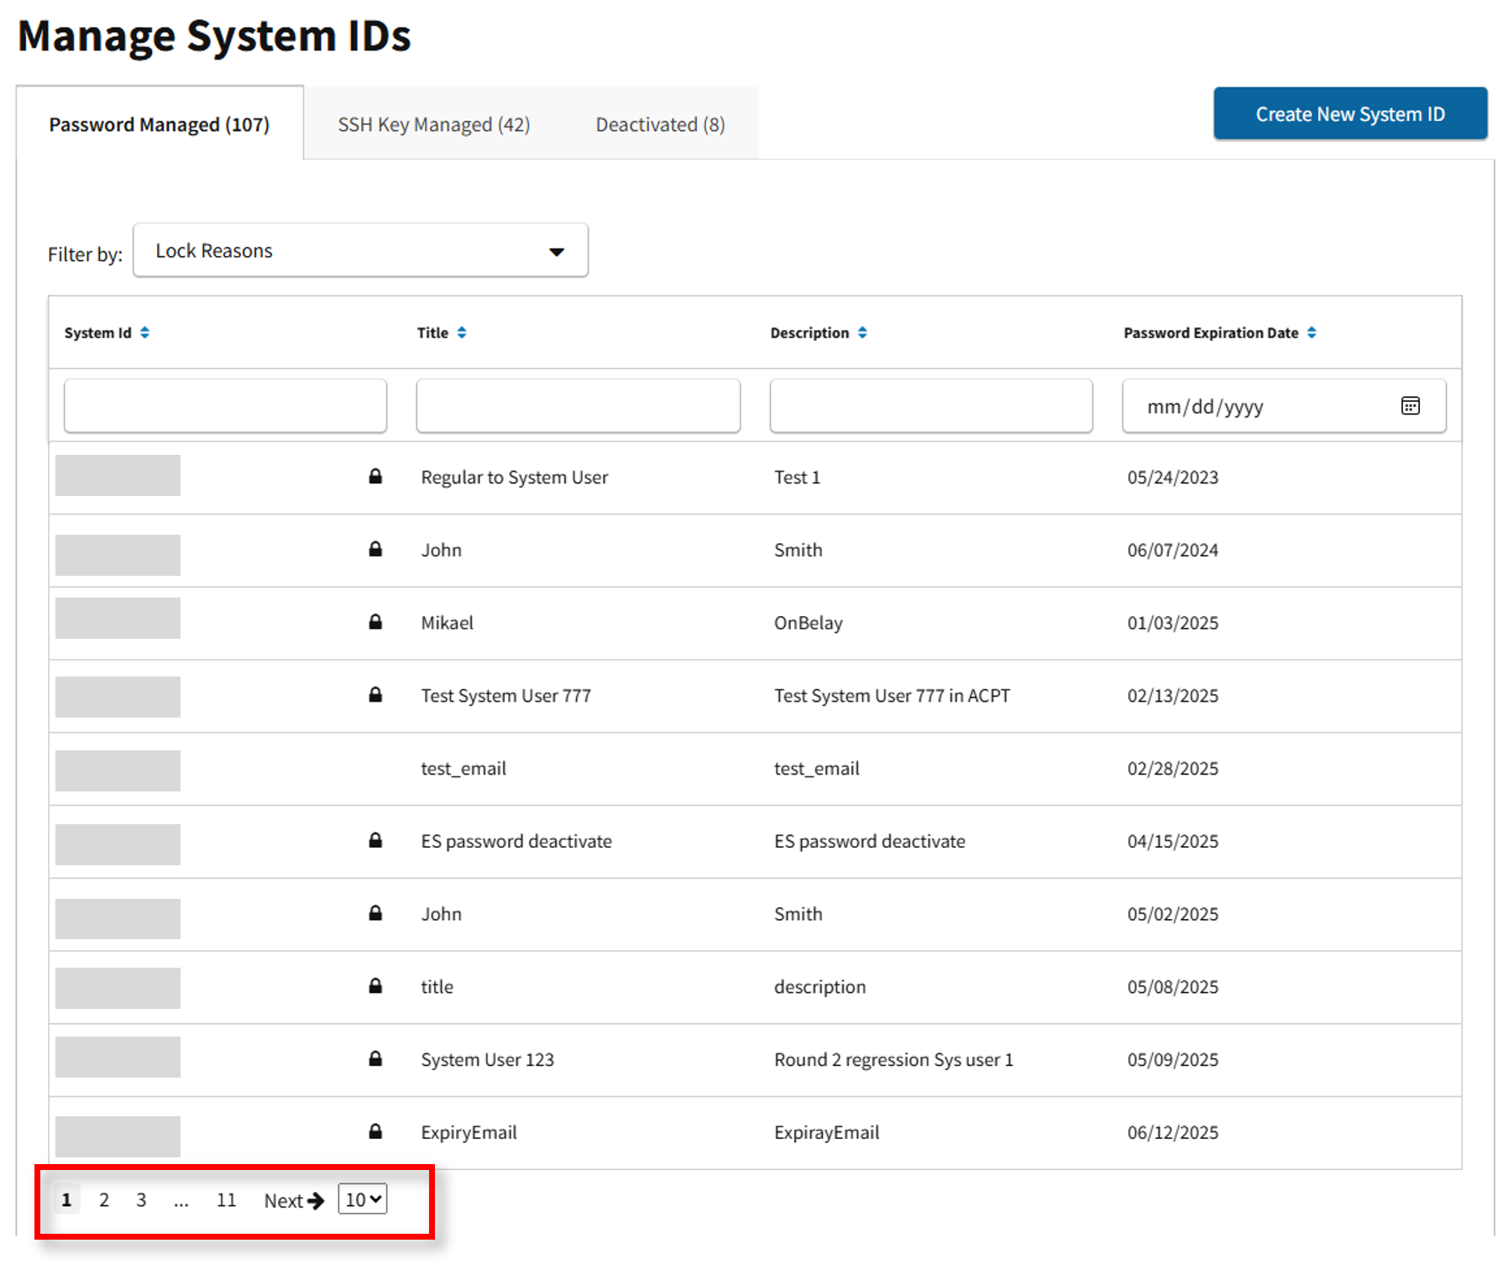1503x1264 pixels.
Task: Expand the Lock Reasons filter dropdown
Action: point(360,251)
